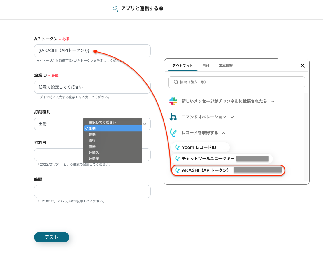
Task: Click the search magnifier icon in panel
Action: click(176, 82)
